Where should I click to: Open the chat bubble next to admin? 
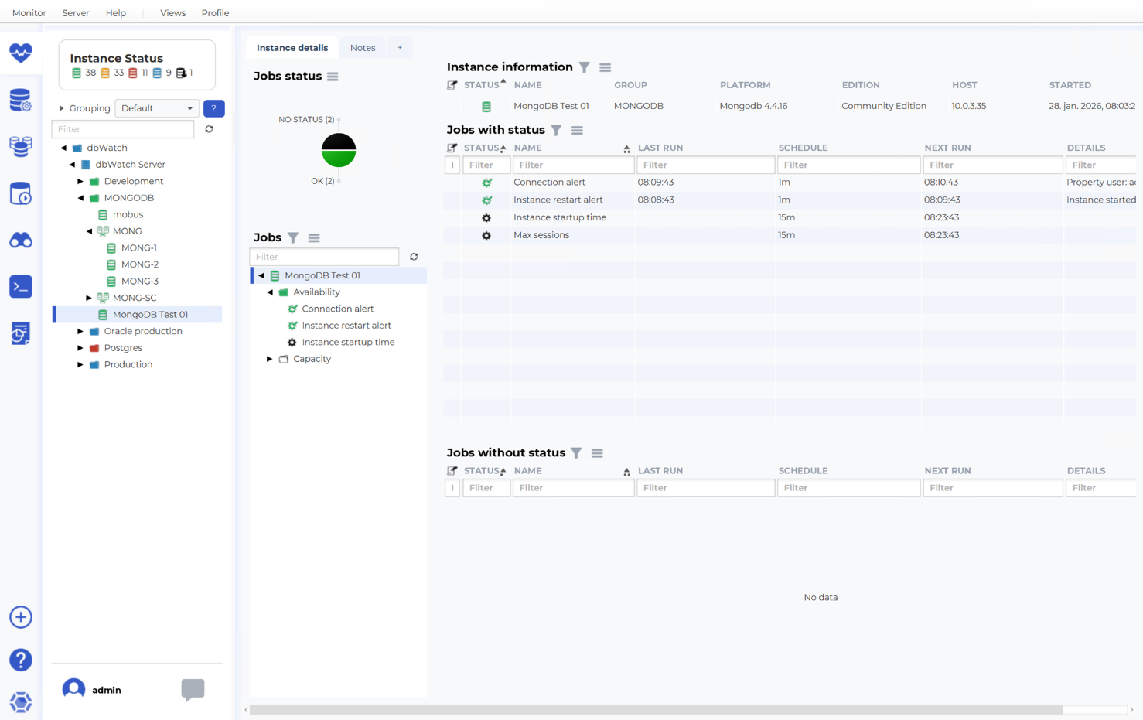click(x=193, y=689)
